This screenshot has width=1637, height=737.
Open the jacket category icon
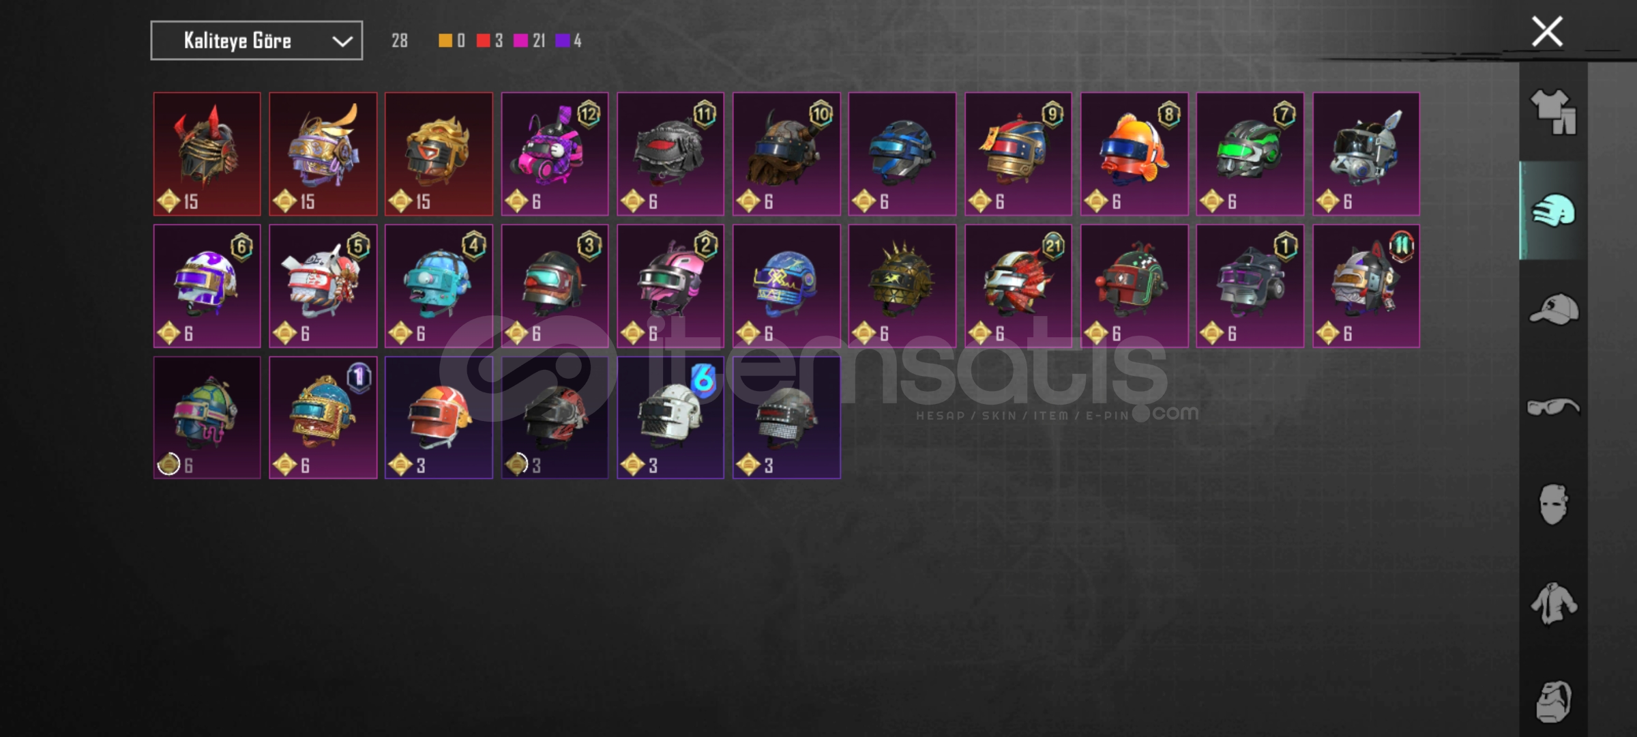(1553, 603)
